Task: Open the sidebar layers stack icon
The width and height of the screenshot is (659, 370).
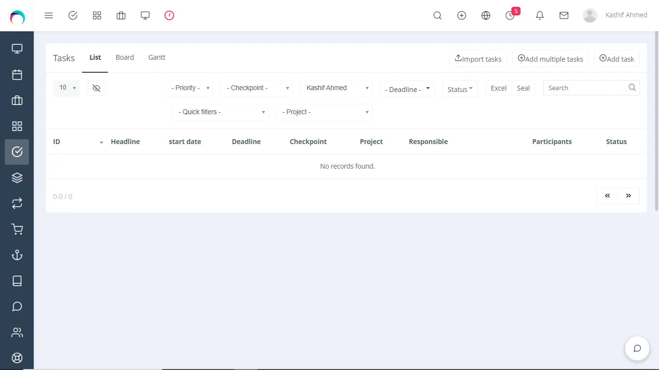Action: [17, 178]
